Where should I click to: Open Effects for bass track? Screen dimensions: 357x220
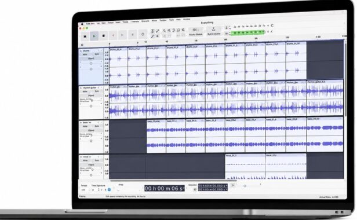[91, 130]
